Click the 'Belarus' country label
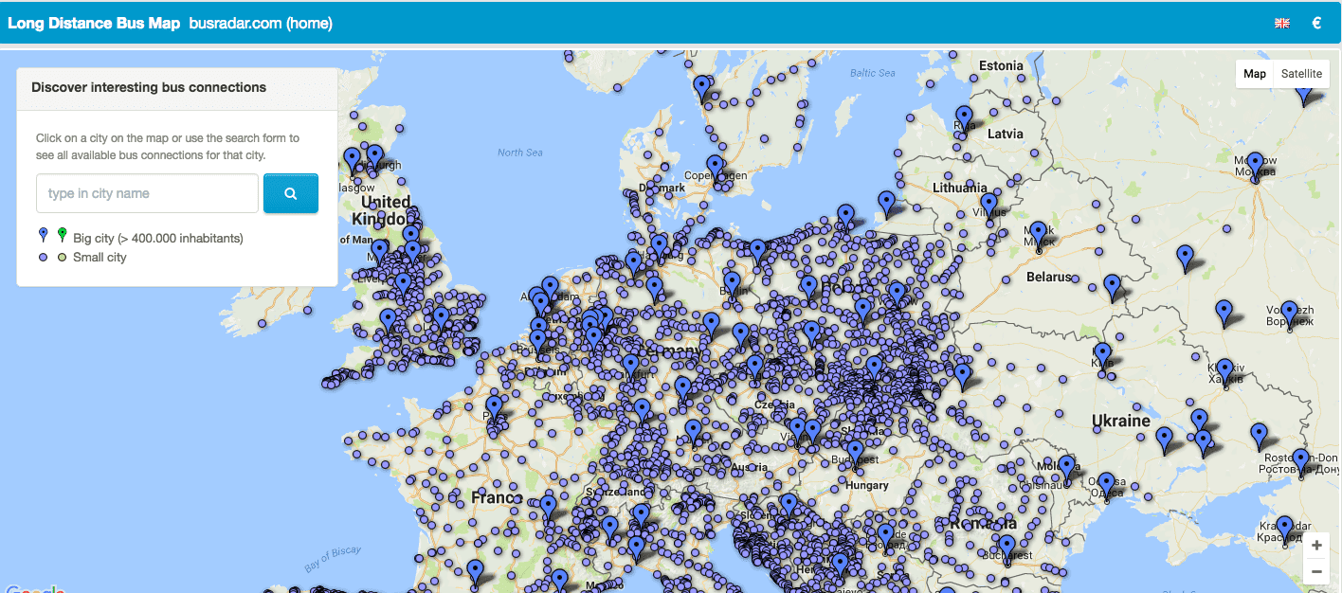 click(1049, 278)
